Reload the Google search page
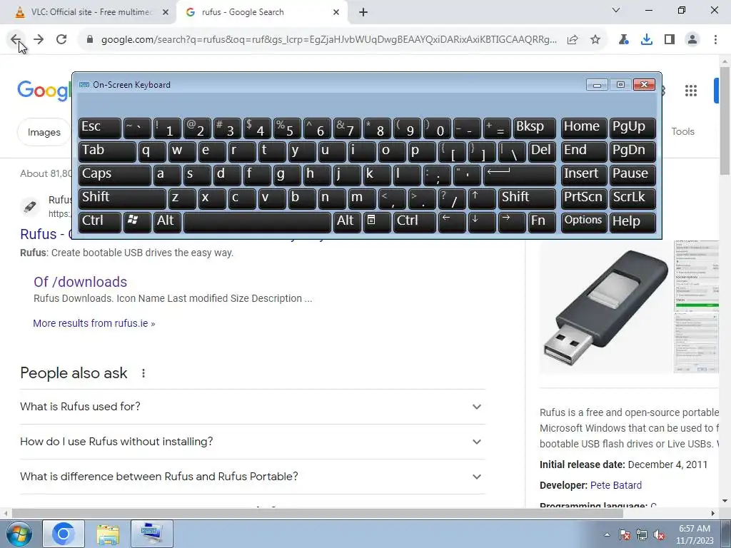731x548 pixels. point(61,40)
